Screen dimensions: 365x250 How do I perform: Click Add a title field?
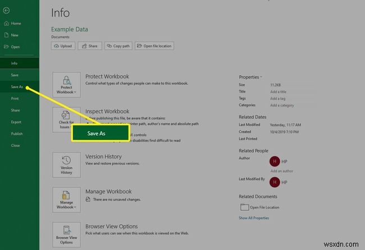pyautogui.click(x=279, y=92)
